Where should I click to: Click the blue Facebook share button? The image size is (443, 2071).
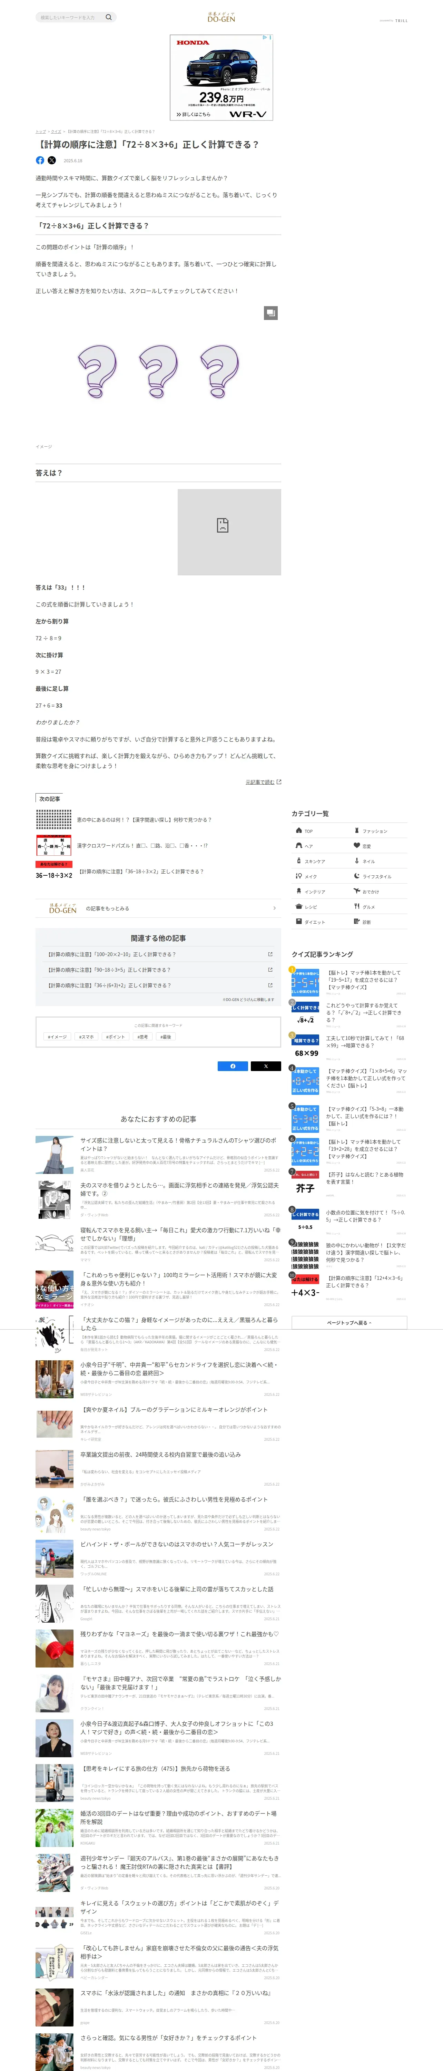tap(233, 1066)
